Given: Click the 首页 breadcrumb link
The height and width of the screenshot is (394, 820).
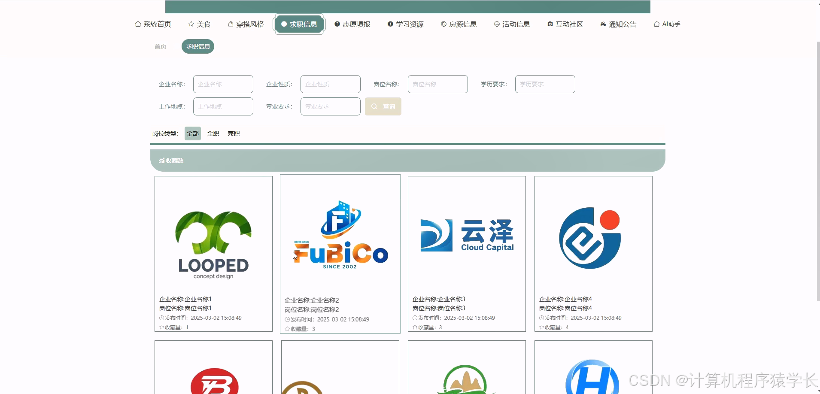Looking at the screenshot, I should (x=160, y=46).
